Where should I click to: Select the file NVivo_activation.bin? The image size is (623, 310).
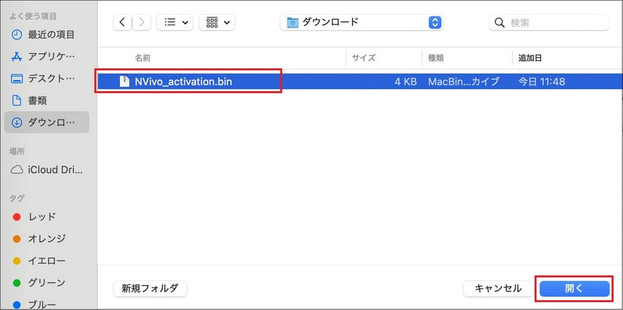click(360, 82)
